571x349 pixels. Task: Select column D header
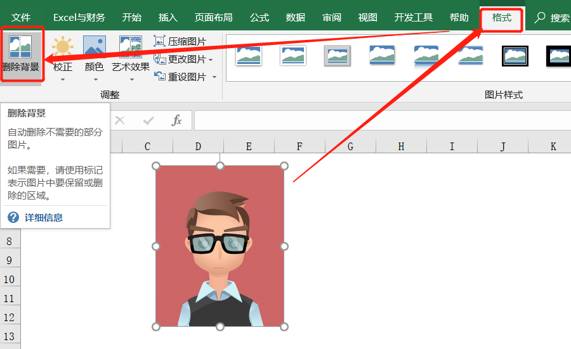(198, 146)
